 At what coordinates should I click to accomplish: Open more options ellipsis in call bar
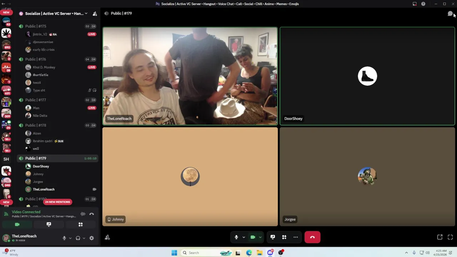(x=296, y=237)
